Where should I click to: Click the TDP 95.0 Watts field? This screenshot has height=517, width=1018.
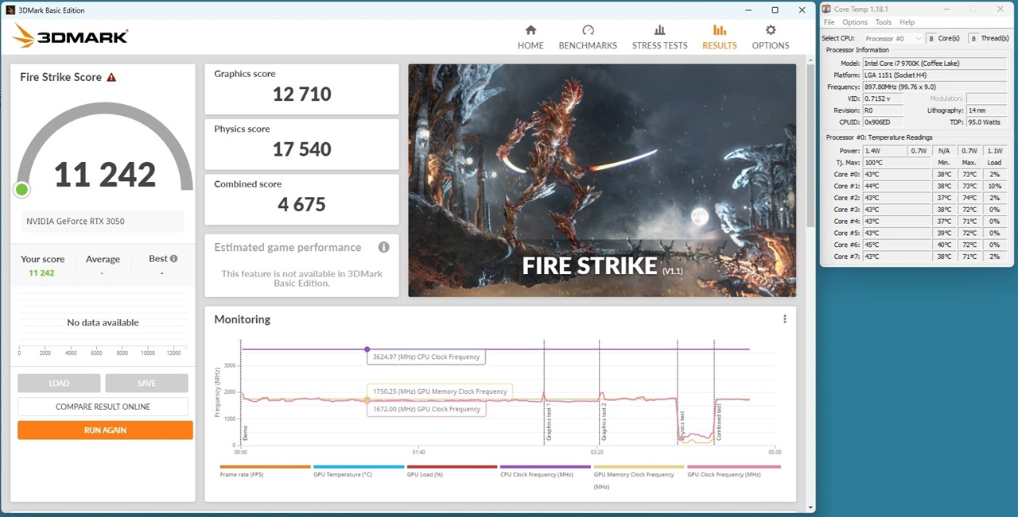pyautogui.click(x=985, y=122)
